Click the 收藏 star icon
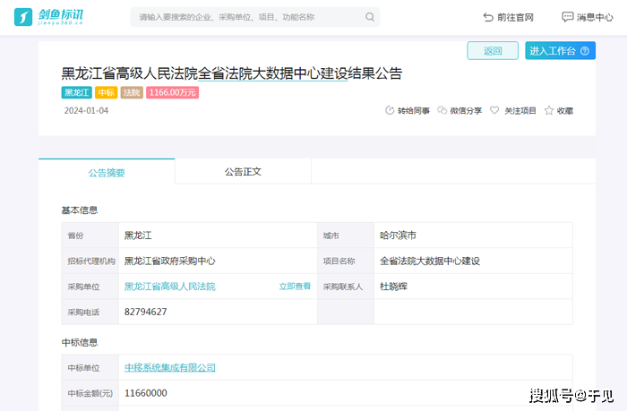The width and height of the screenshot is (627, 411). (x=548, y=110)
